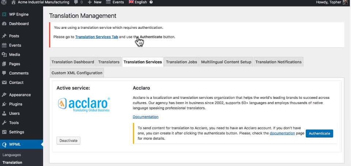This screenshot has height=166, width=351.
Task: Go to WP Engine menu item
Action: (x=19, y=15)
